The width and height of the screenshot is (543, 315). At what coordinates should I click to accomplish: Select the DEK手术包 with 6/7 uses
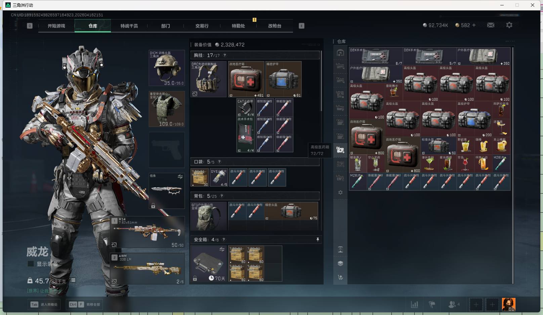[376, 56]
